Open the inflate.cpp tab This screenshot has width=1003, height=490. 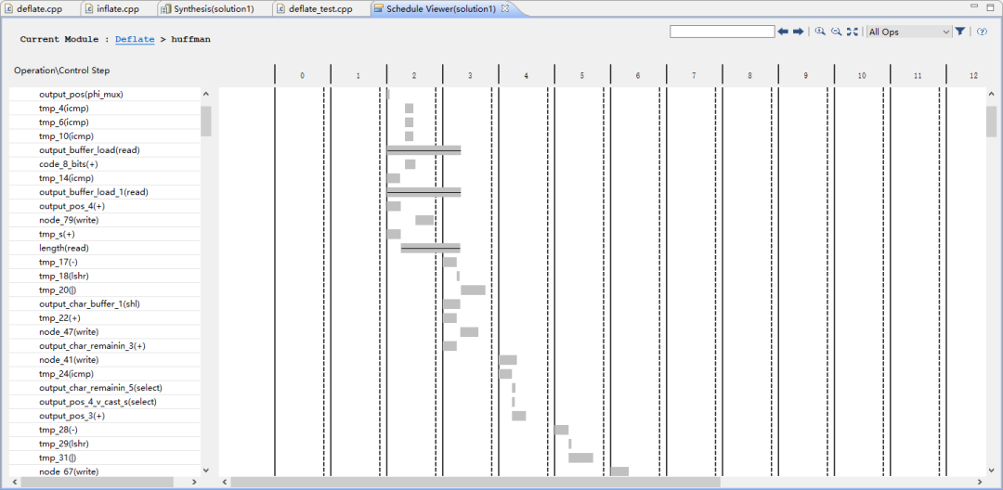coord(117,8)
